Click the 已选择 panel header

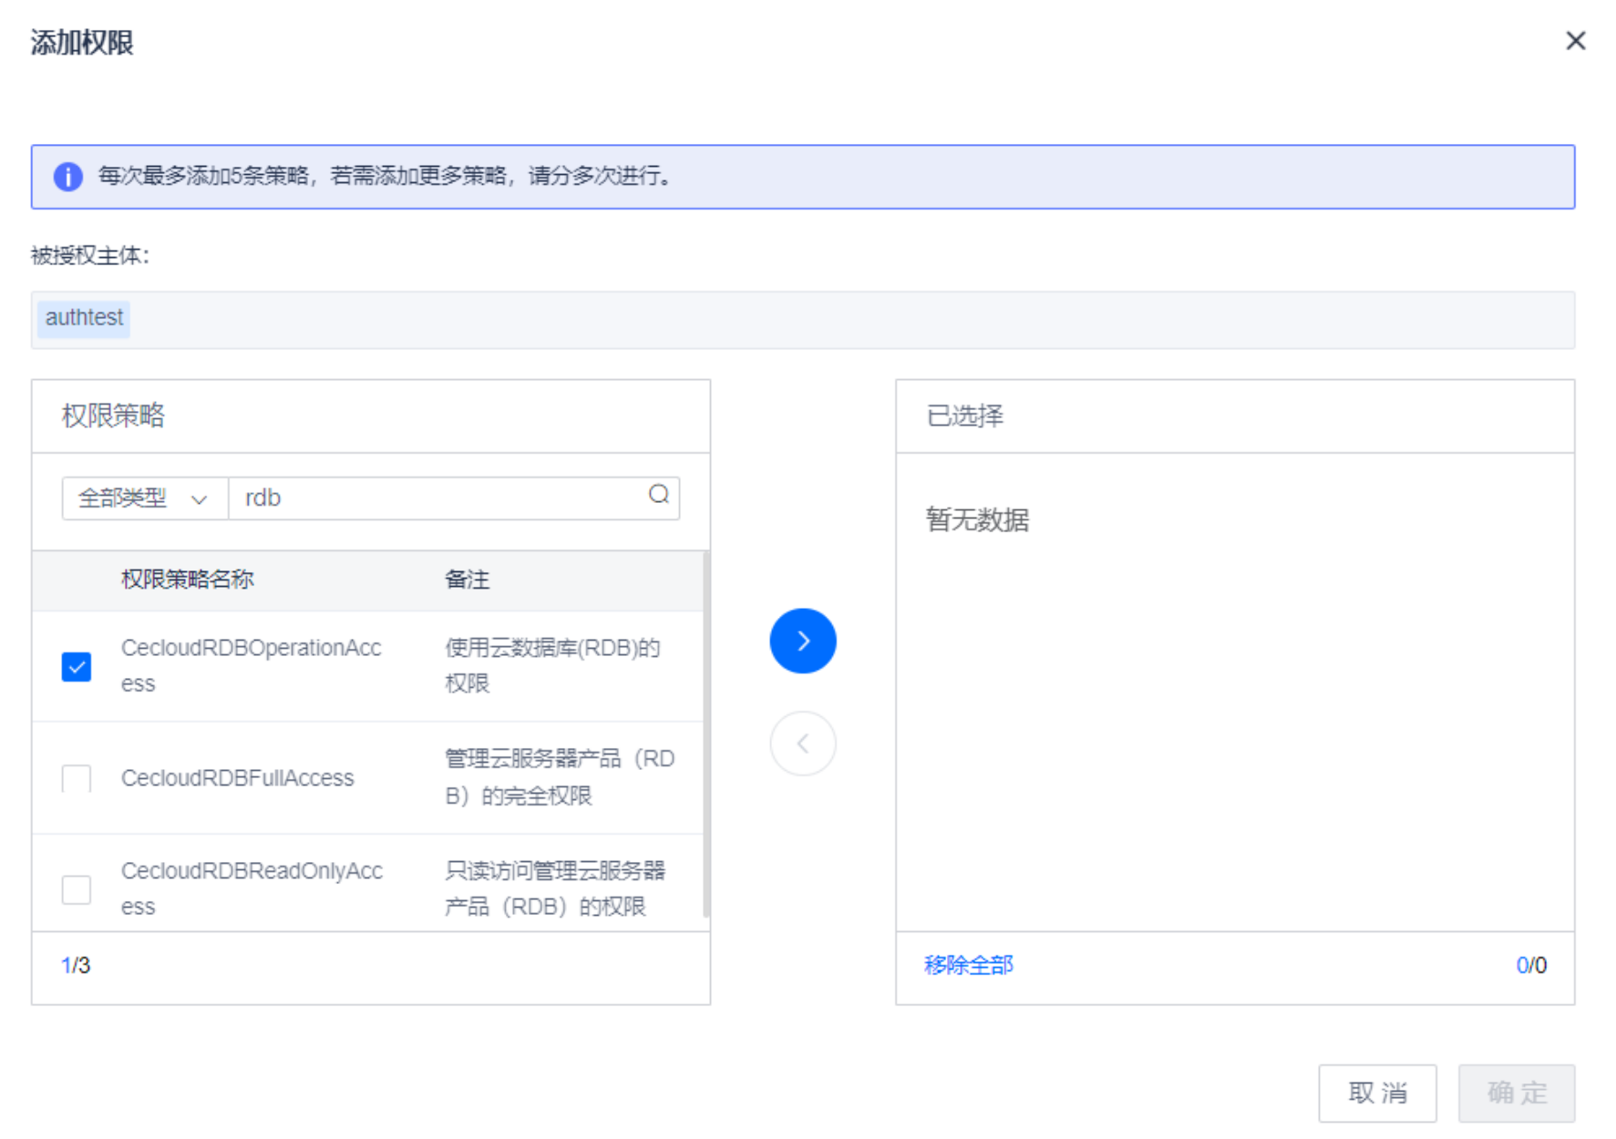coord(965,416)
